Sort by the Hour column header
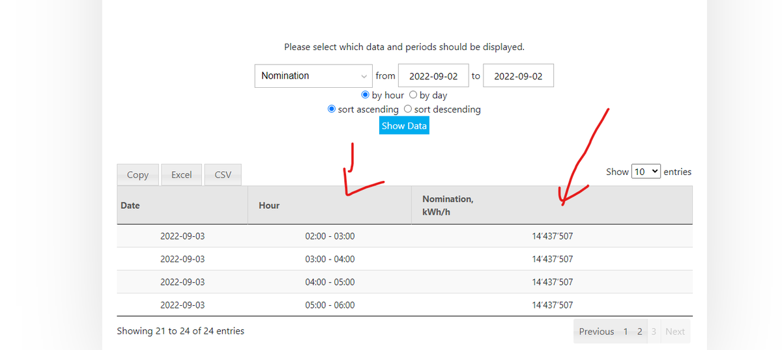 (x=330, y=206)
